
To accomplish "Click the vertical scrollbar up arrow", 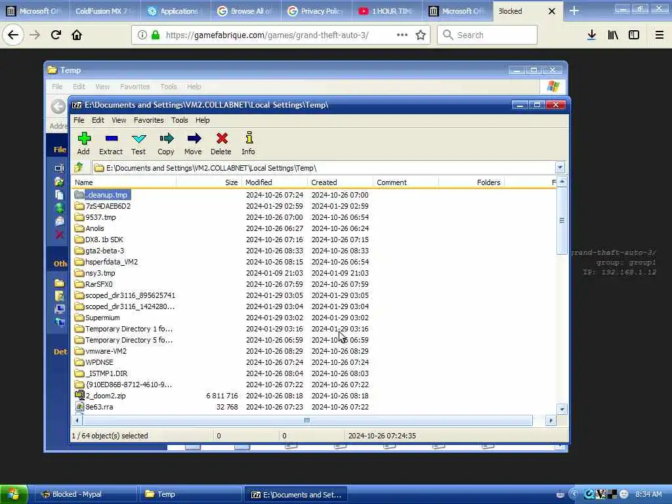I will [x=562, y=182].
